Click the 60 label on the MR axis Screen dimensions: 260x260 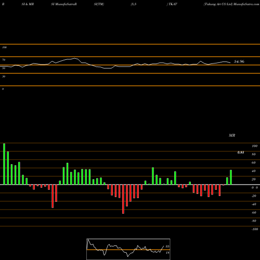point(254,163)
